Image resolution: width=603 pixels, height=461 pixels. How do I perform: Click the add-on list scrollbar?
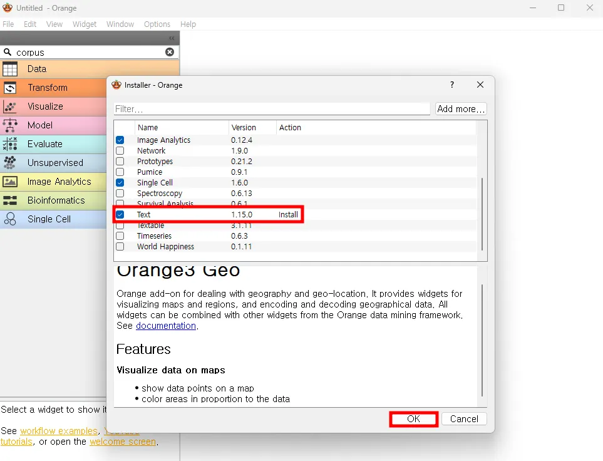pyautogui.click(x=482, y=214)
